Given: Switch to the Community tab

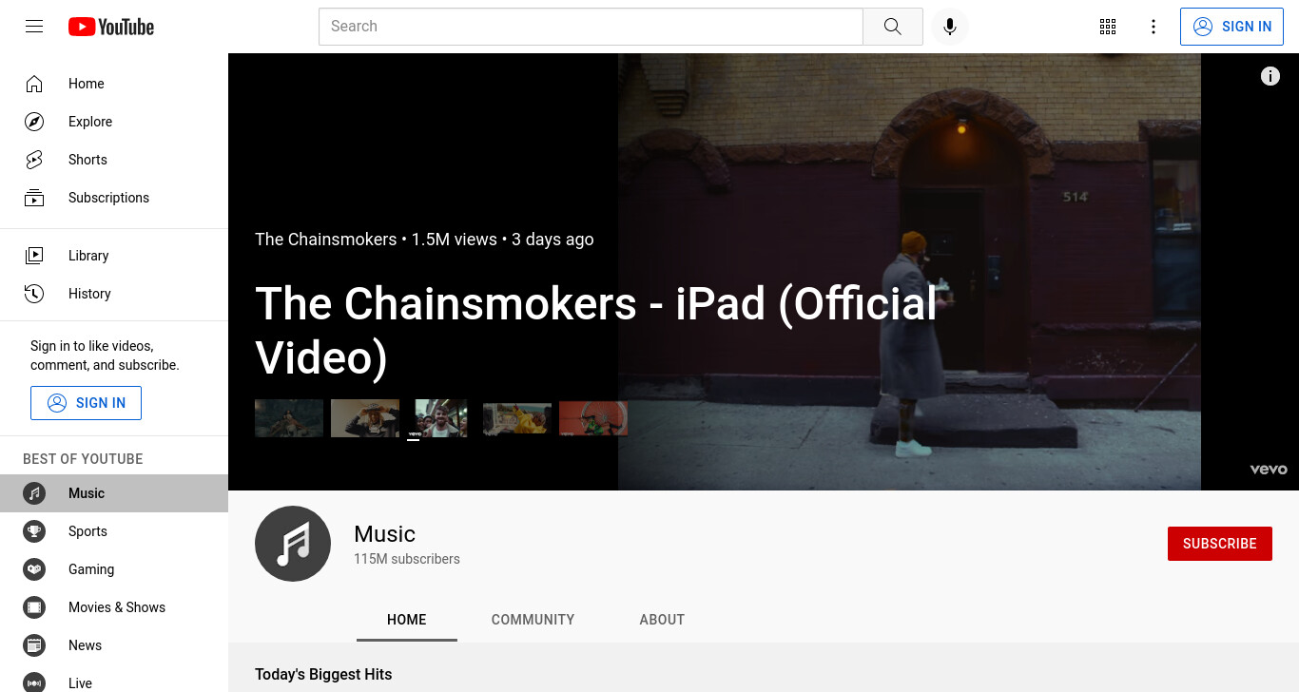Looking at the screenshot, I should 533,620.
